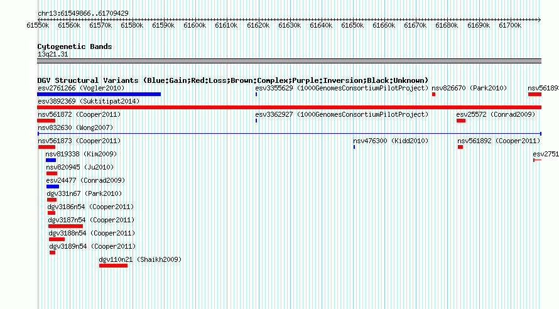The height and width of the screenshot is (309, 559).
Task: Click the tiny blue marker under esv3362927
Action: tap(256, 121)
